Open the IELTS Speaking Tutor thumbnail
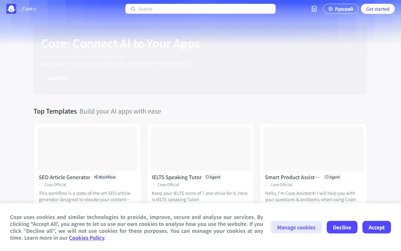 (x=200, y=149)
